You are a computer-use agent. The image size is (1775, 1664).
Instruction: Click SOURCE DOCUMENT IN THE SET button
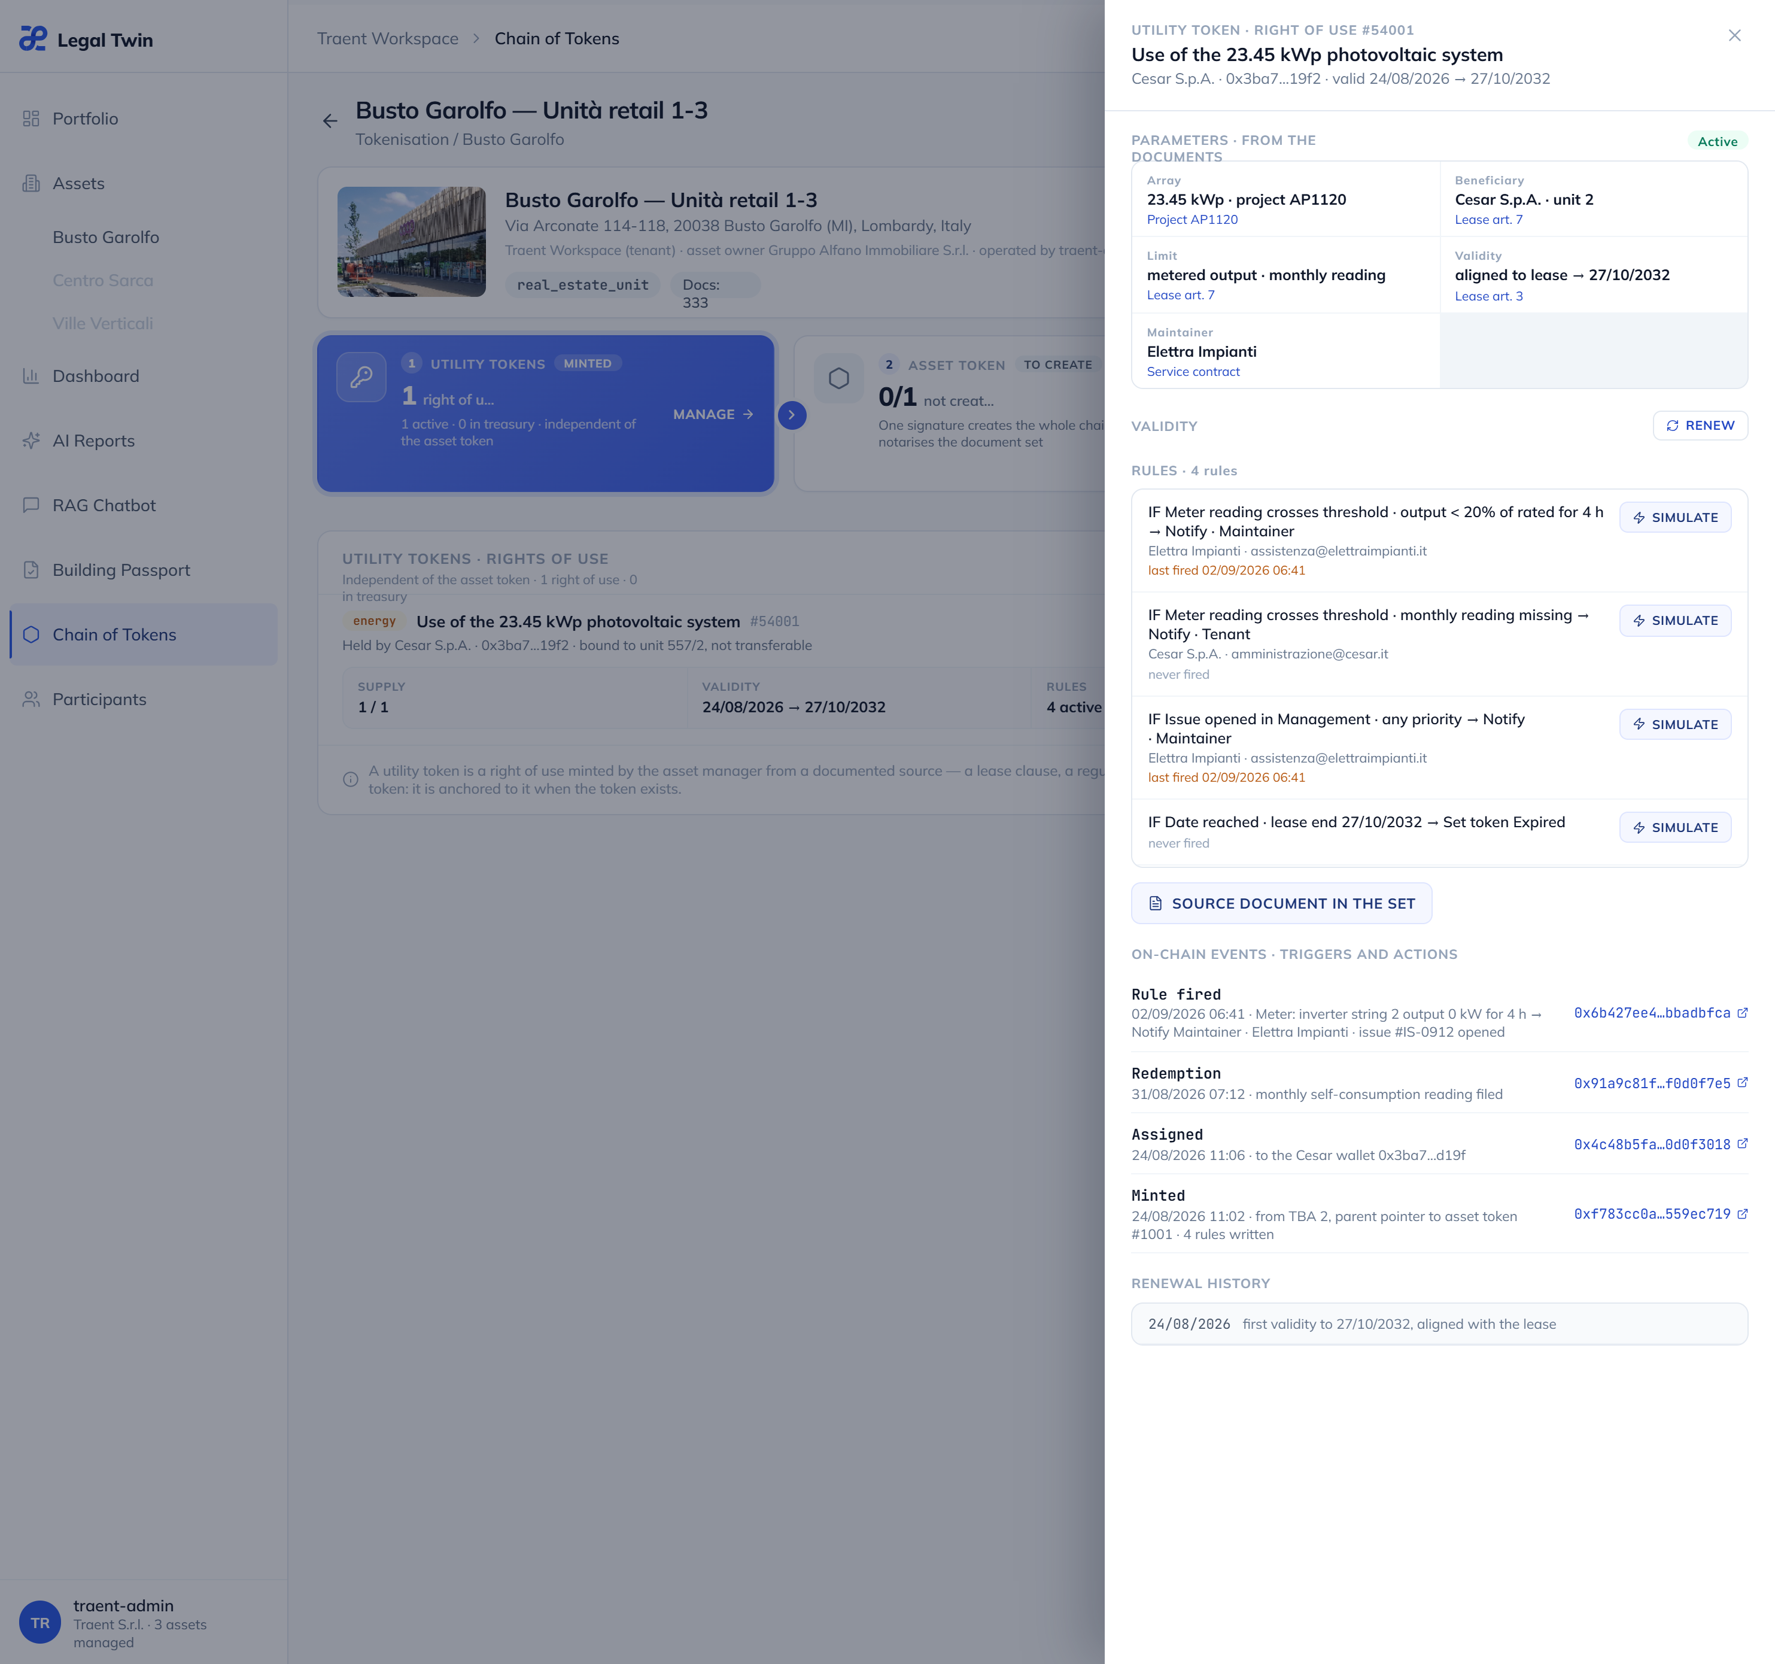pyautogui.click(x=1281, y=903)
